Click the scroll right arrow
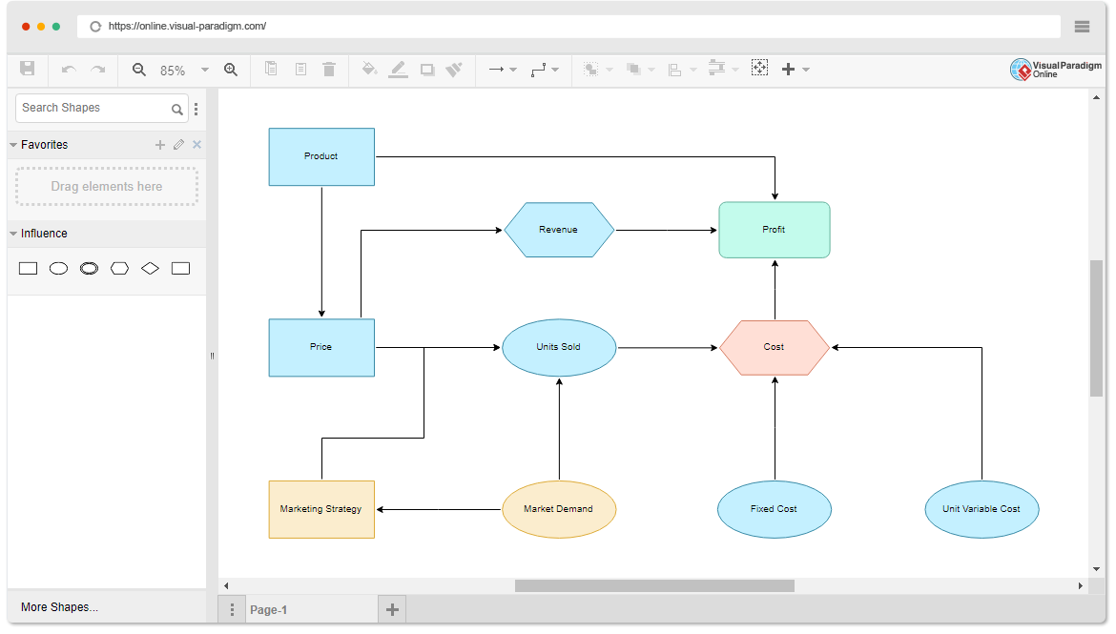Viewport: 1116px width, 634px height. click(x=1081, y=585)
